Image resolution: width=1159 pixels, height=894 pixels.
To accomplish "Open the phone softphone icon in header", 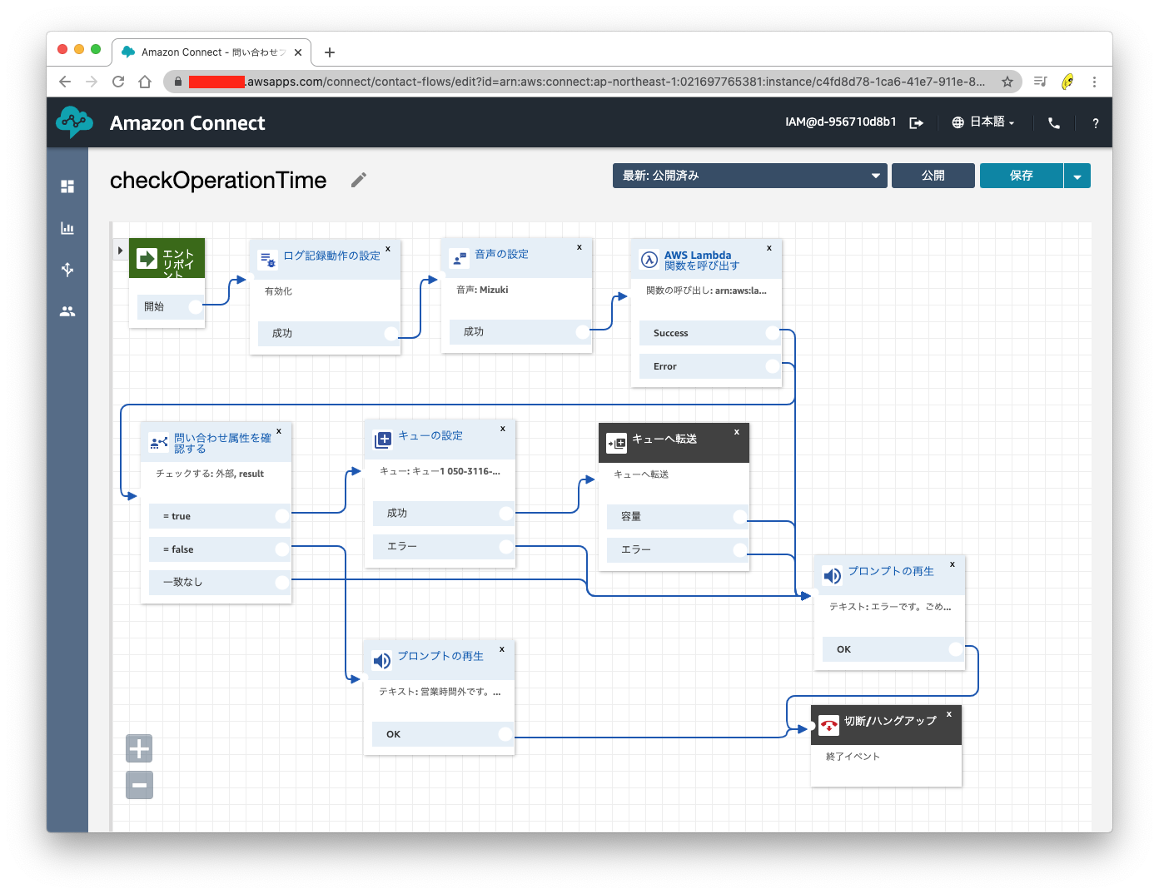I will coord(1054,123).
